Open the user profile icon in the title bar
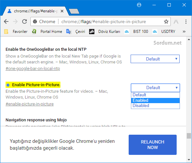Viewport: 192px width, 163px height. click(x=139, y=5)
